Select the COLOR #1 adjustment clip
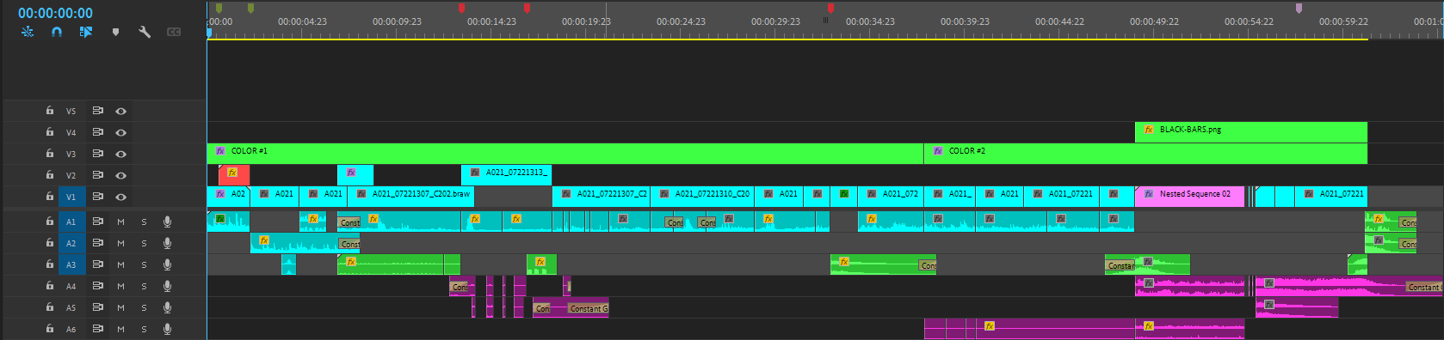 pyautogui.click(x=565, y=154)
